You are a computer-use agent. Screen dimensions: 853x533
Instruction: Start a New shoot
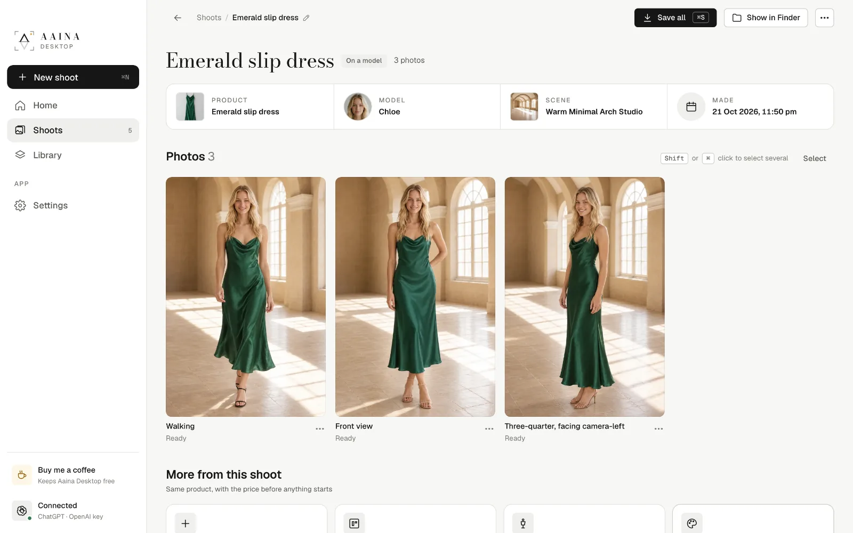(73, 77)
